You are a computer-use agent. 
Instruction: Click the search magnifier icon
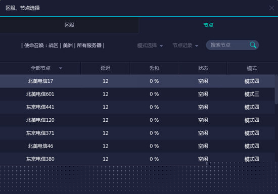point(253,45)
